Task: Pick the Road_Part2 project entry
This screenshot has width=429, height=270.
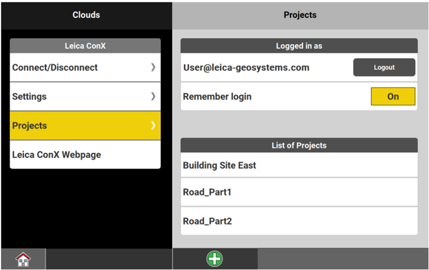Action: 207,221
